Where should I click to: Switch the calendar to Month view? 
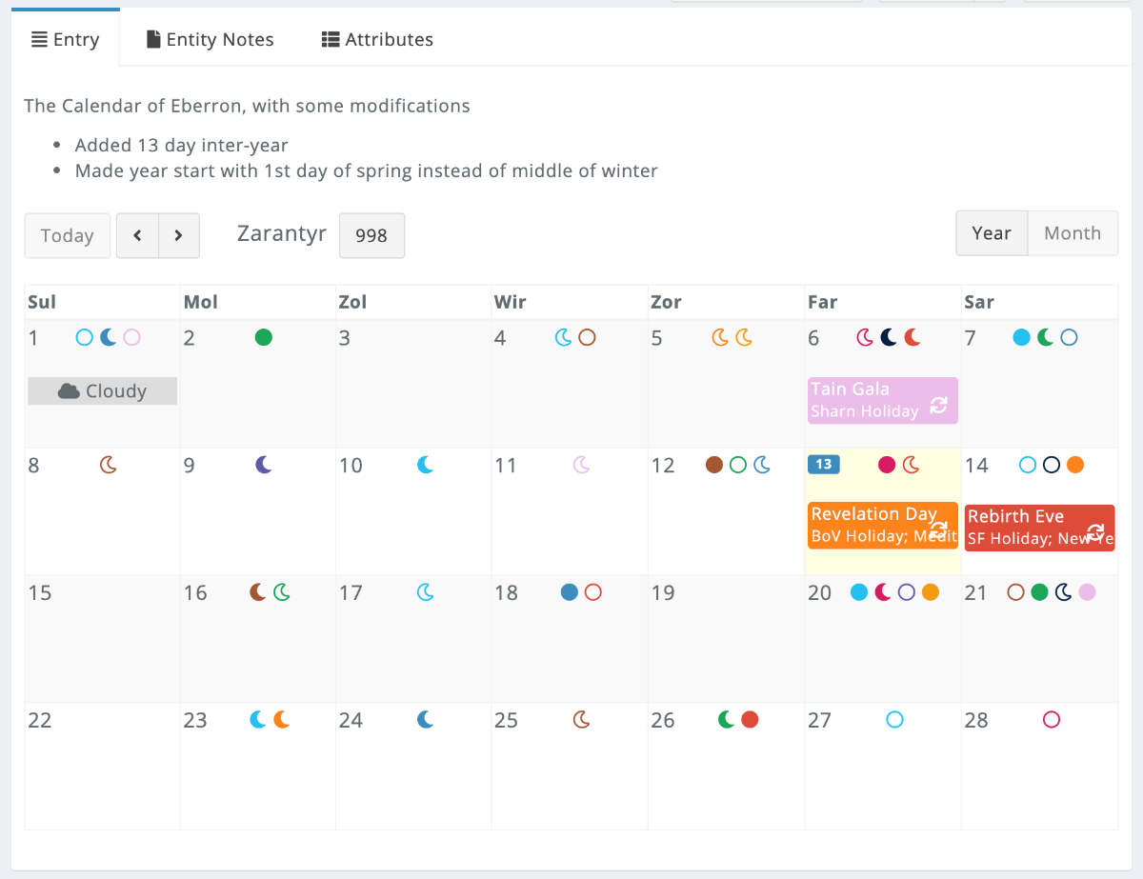tap(1073, 232)
